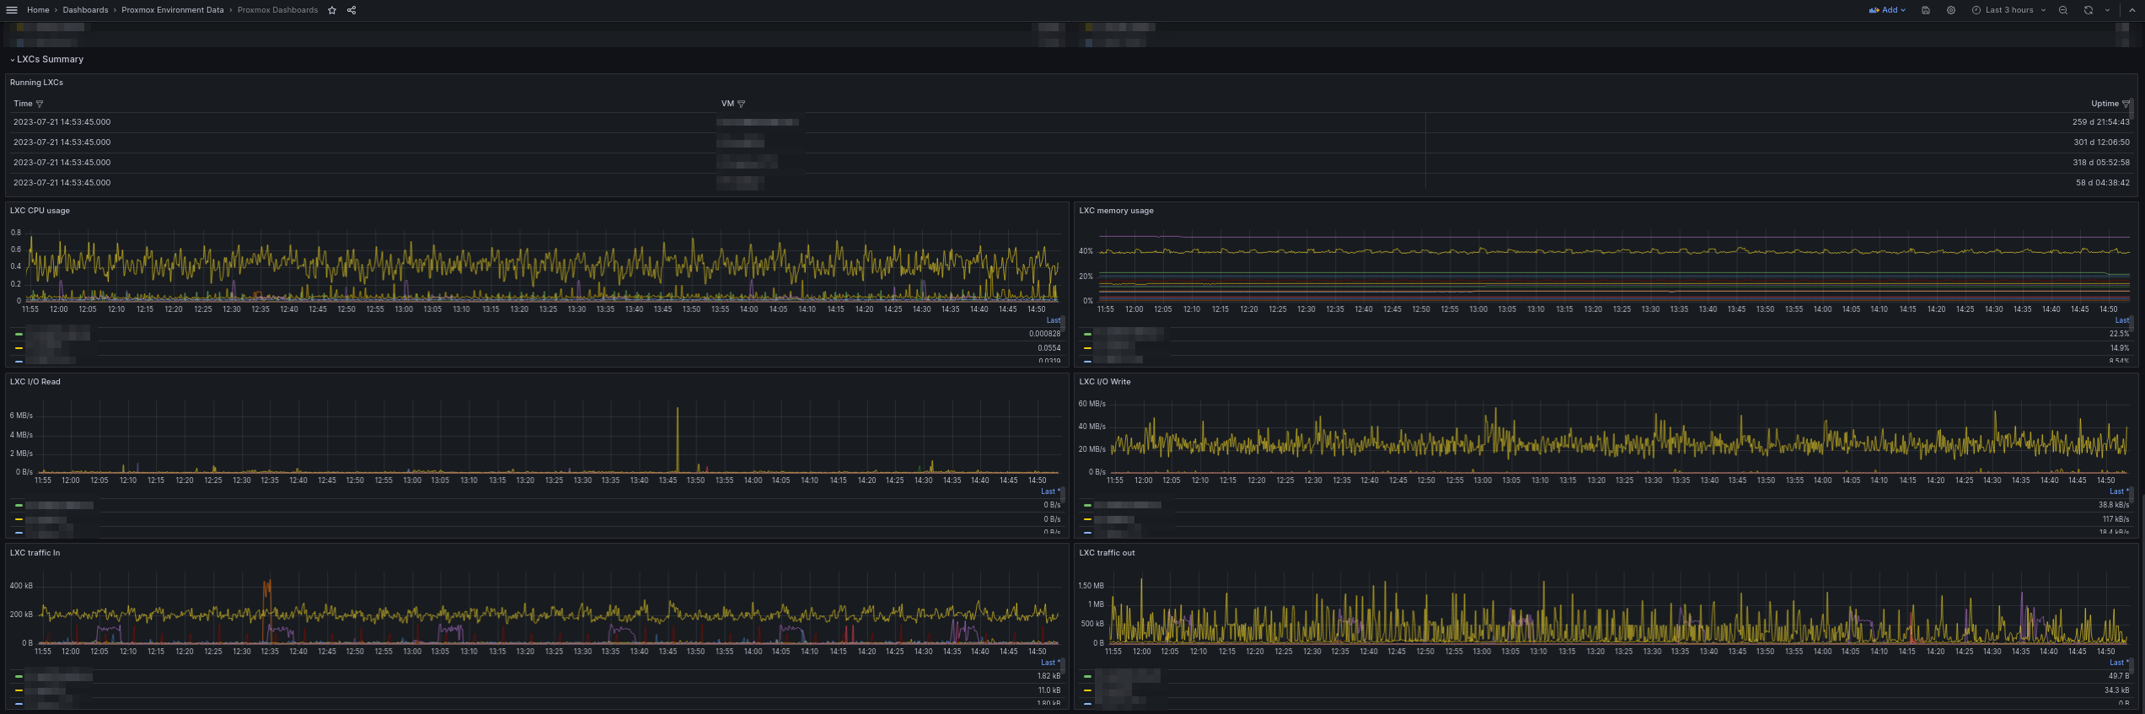Collapse the top toolbar with chevron
The height and width of the screenshot is (714, 2145).
click(x=2133, y=10)
